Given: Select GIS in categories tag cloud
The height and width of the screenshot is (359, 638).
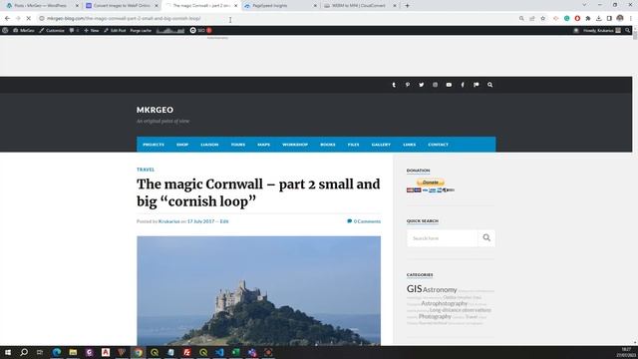Looking at the screenshot, I should point(415,288).
